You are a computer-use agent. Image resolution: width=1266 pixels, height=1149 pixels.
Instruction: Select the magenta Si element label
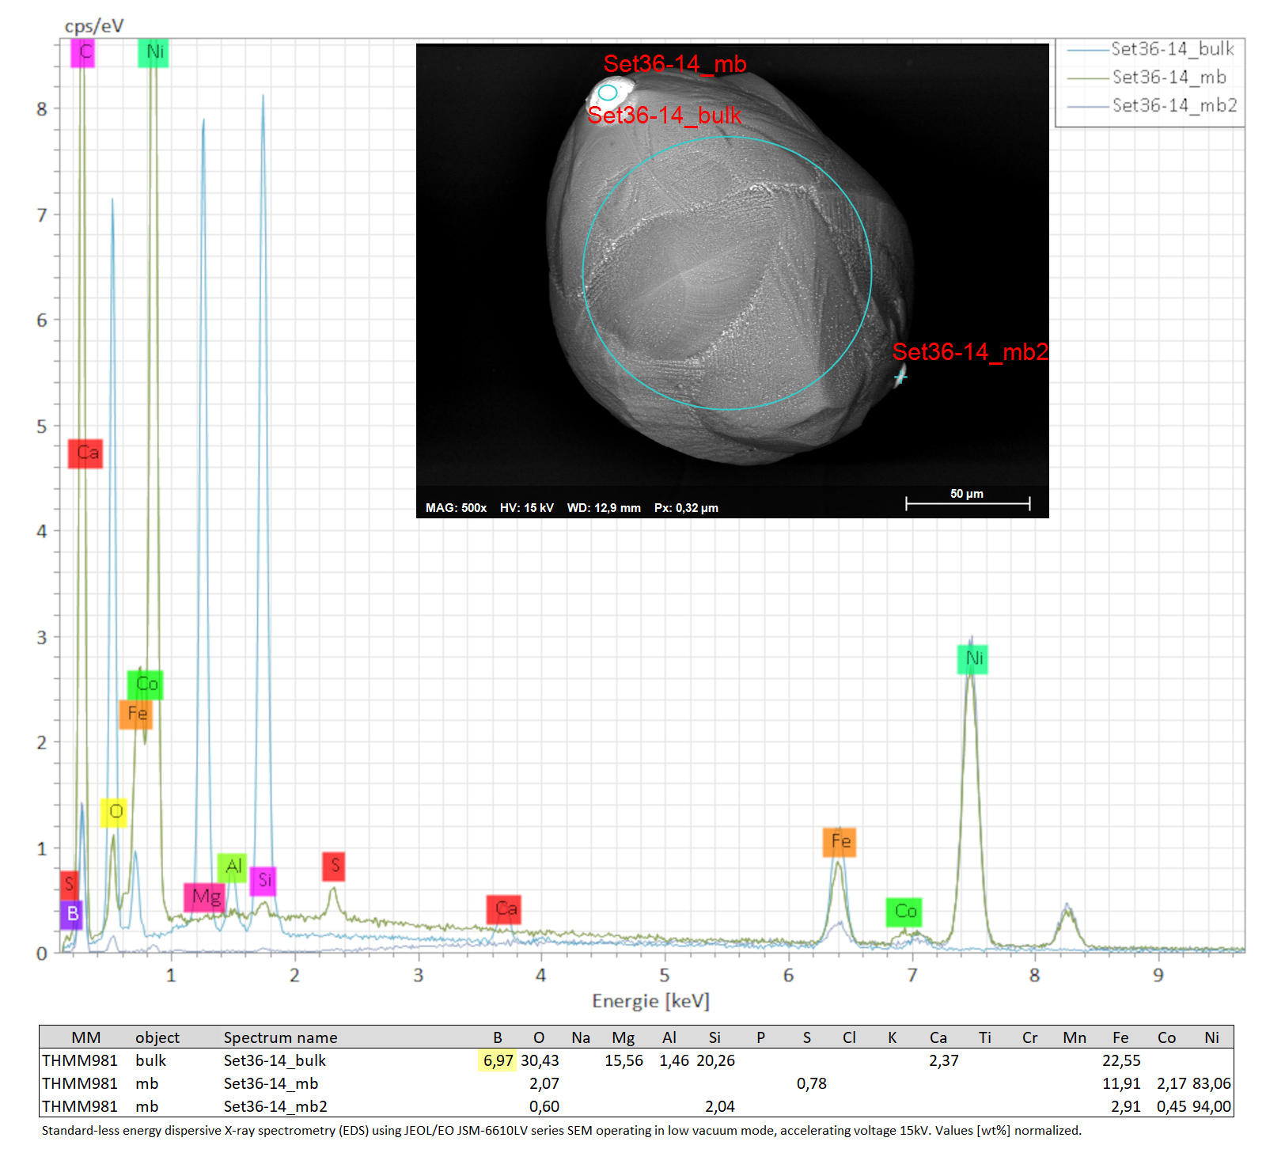click(x=263, y=881)
